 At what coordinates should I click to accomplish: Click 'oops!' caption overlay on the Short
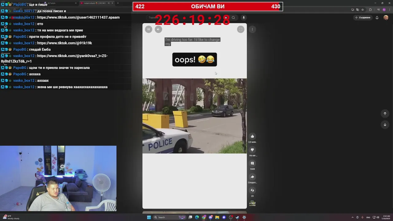[x=195, y=60]
